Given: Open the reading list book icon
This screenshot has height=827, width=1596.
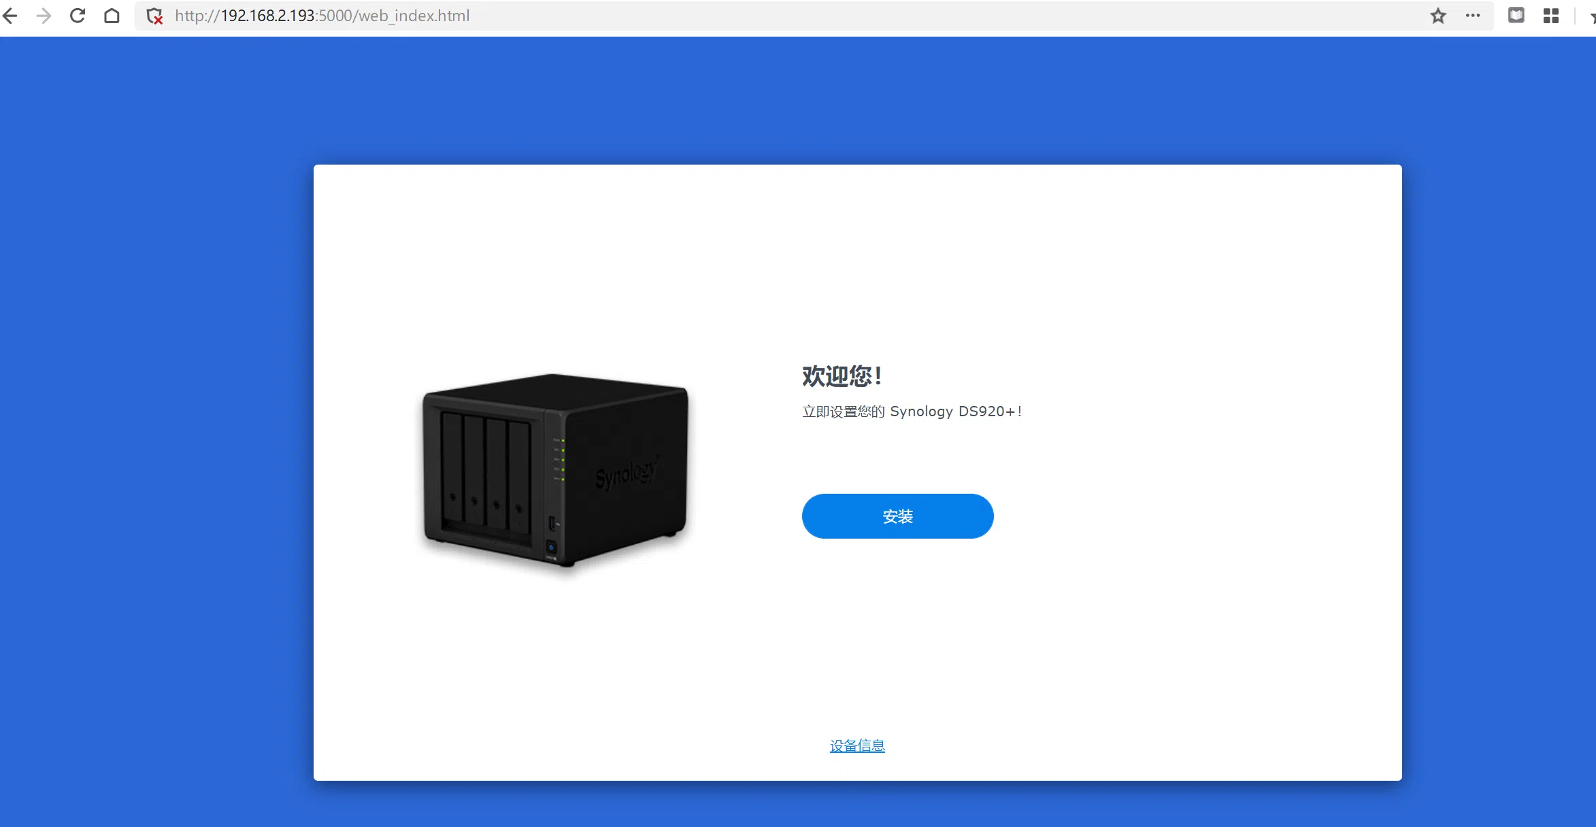Looking at the screenshot, I should 1516,16.
